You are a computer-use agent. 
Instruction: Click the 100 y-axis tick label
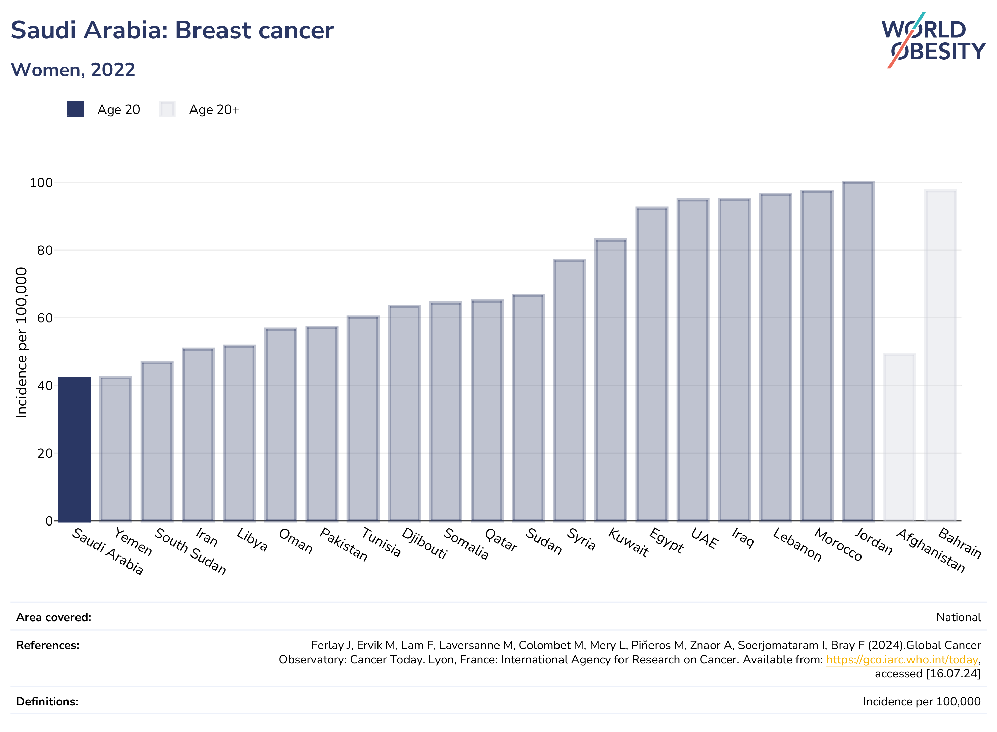point(41,183)
